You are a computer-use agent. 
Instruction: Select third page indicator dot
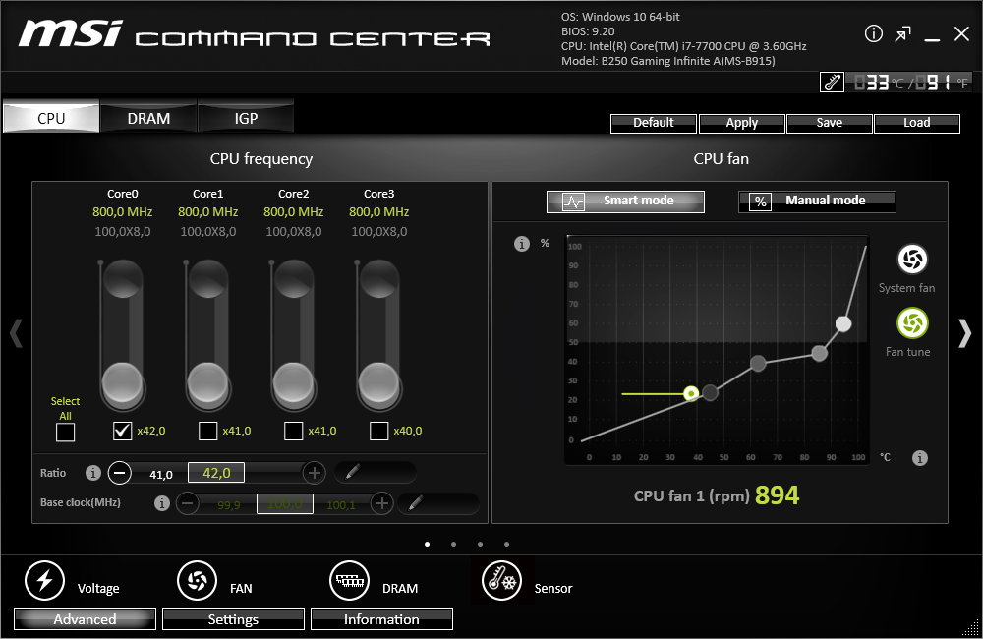(481, 544)
